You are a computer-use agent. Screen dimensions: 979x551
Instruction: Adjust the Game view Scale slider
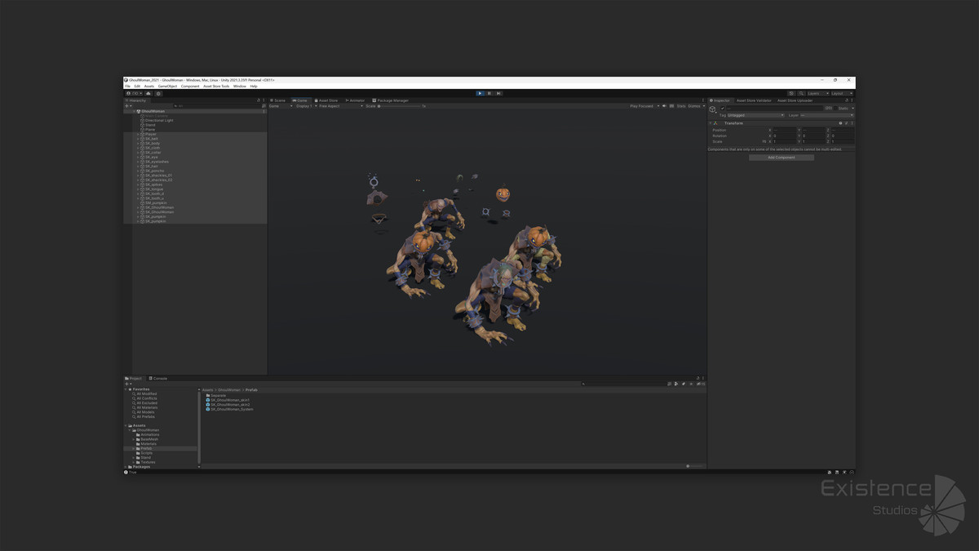pos(400,106)
